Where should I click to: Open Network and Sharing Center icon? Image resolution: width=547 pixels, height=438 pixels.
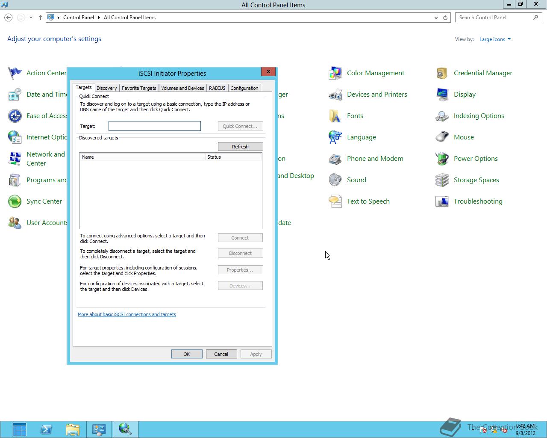pos(15,159)
